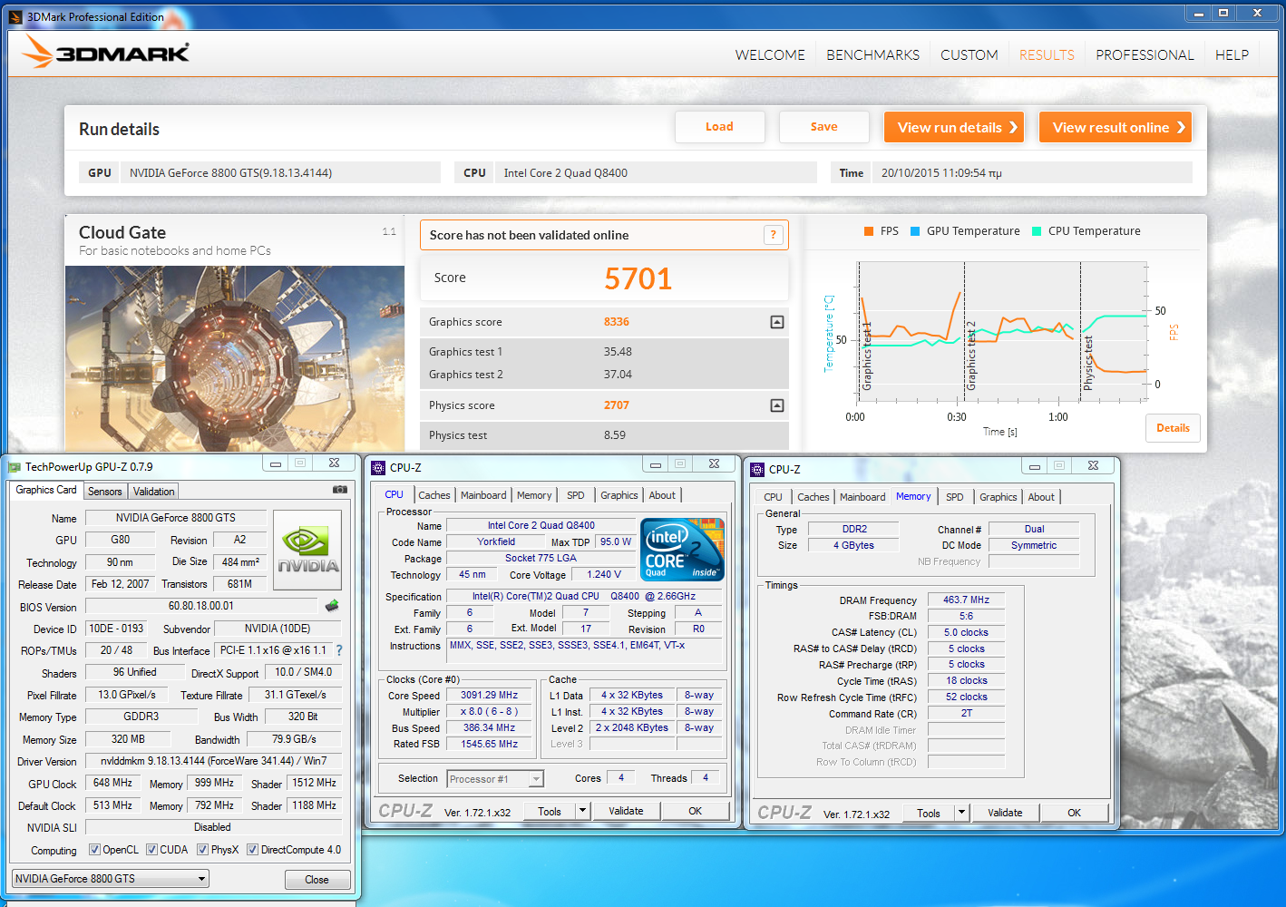Open Tools dropdown arrow in Memory window
This screenshot has width=1286, height=907.
coord(961,813)
